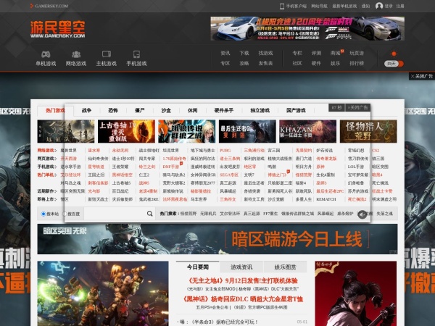Open 手机游戏 via the phone icon

coord(136,54)
